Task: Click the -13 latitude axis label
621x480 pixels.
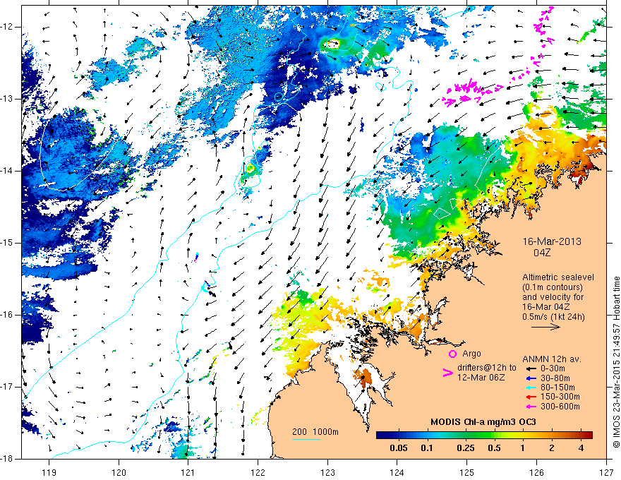Action: (8, 99)
